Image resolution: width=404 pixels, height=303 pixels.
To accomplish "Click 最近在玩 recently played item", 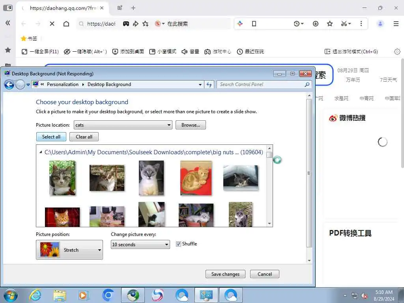I will pos(250,52).
